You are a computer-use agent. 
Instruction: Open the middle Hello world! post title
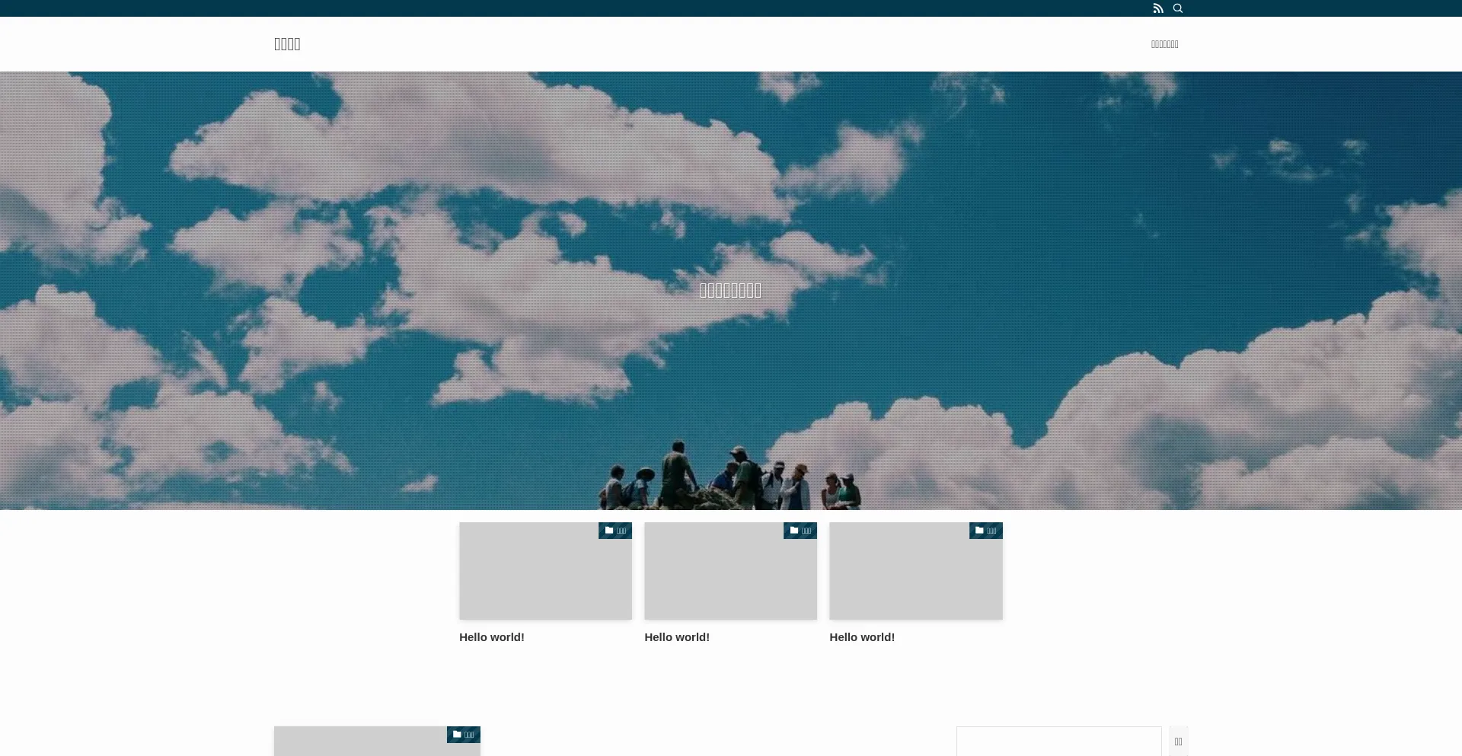676,637
